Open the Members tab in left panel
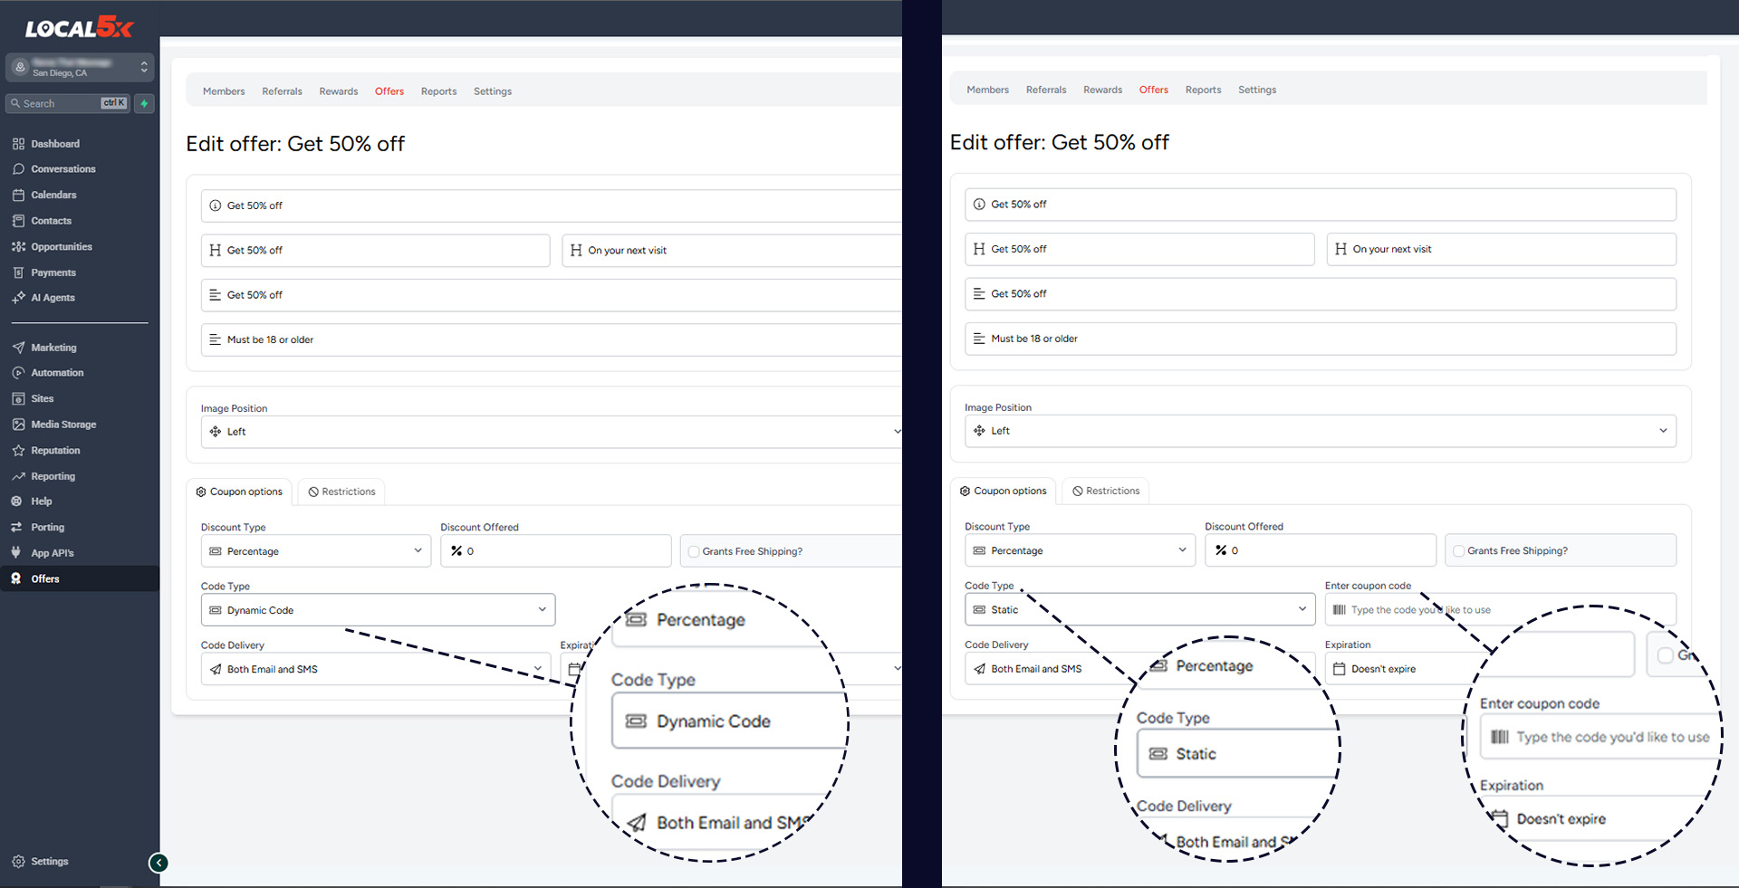Viewport: 1739px width, 888px height. coord(224,91)
